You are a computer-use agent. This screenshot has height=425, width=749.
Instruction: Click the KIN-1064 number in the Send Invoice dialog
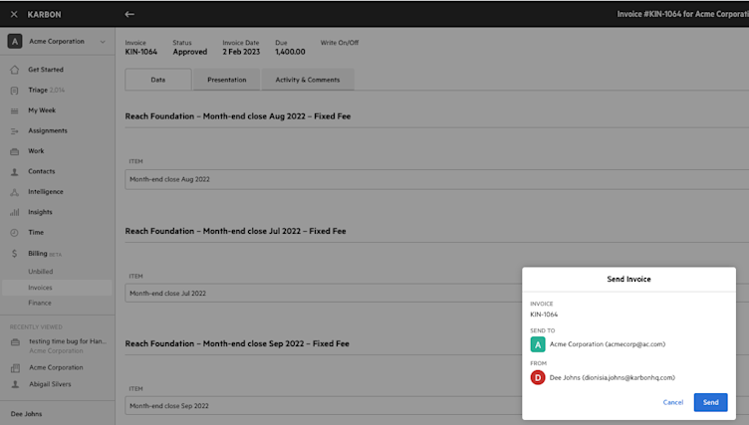coord(544,315)
